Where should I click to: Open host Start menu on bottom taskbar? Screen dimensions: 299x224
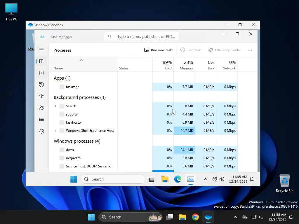91,217
